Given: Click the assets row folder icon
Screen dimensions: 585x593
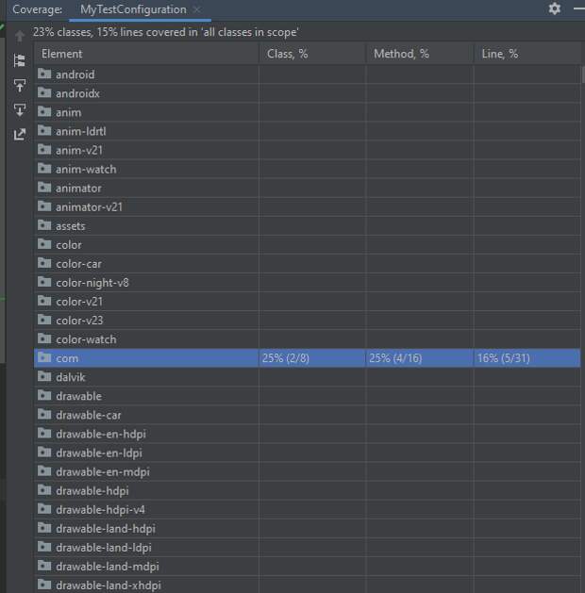Looking at the screenshot, I should (x=44, y=224).
